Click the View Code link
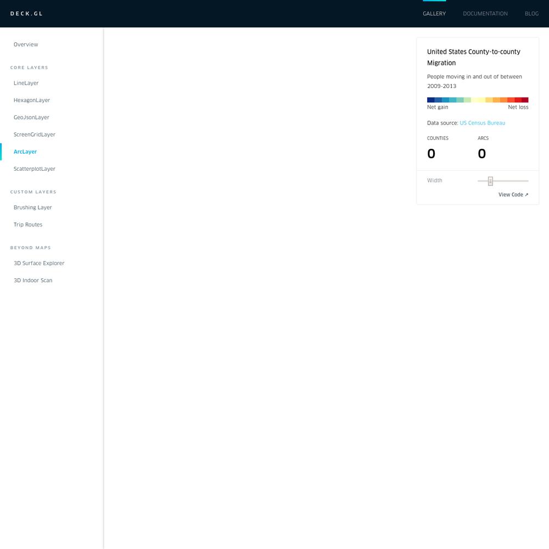549x549 pixels. coord(513,195)
